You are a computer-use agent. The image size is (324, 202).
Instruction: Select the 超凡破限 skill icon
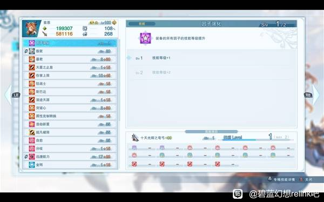coord(32,132)
